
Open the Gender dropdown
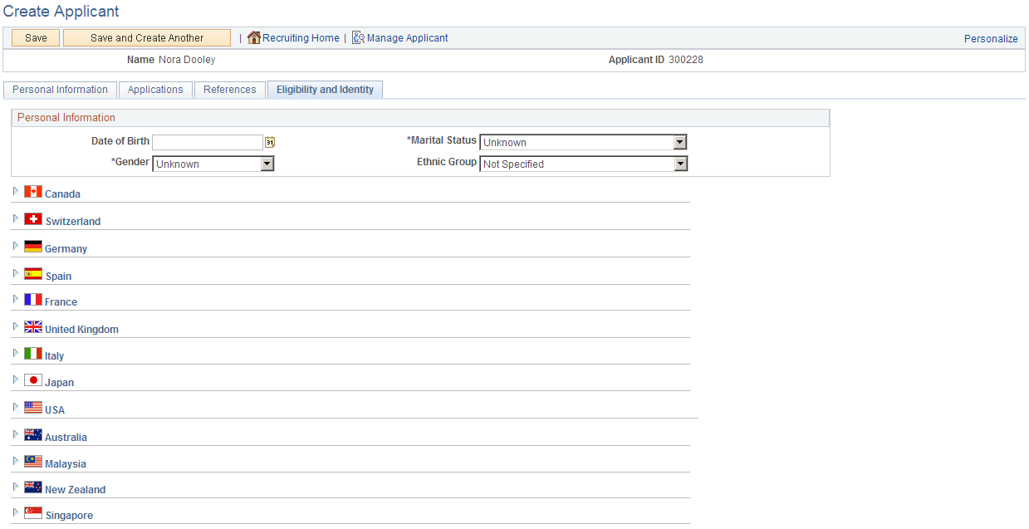point(266,164)
